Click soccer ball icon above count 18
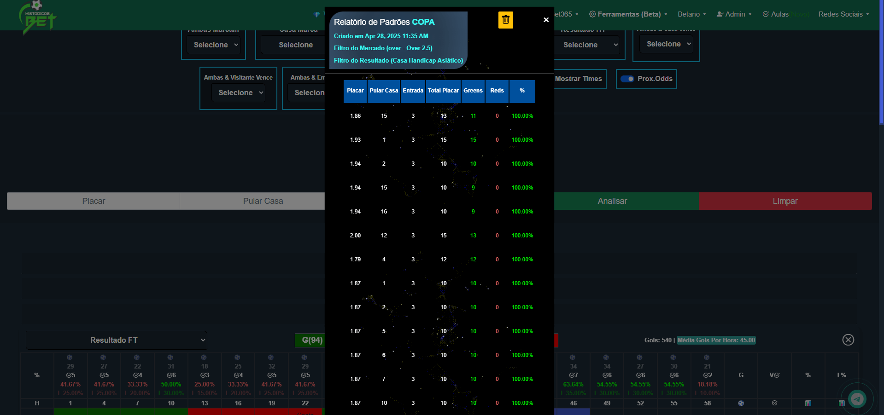 tap(204, 357)
